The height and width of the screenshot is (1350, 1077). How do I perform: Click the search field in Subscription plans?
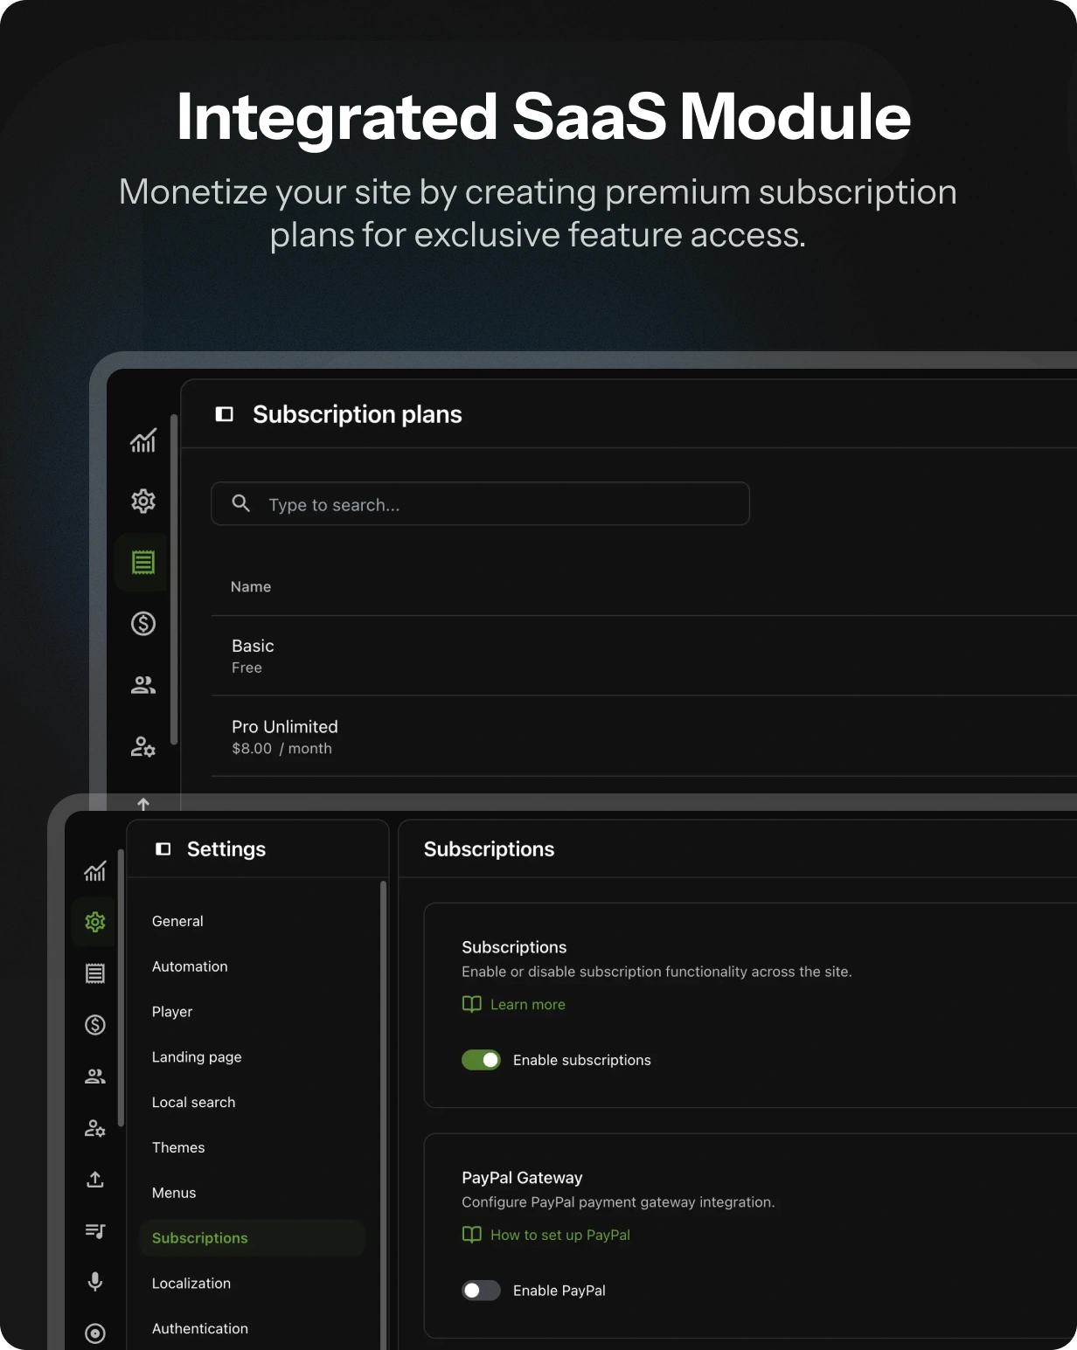click(480, 503)
